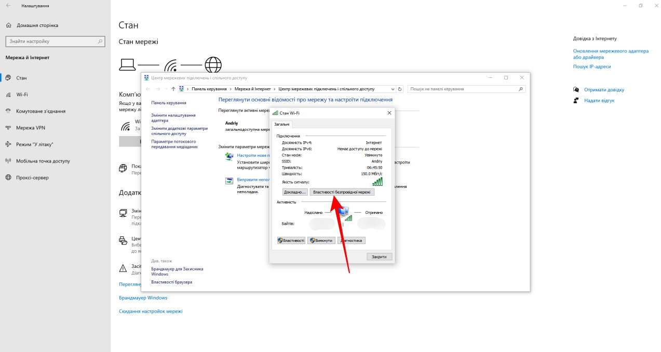Click the back arrow in Settings header
This screenshot has height=352, width=661.
point(8,6)
